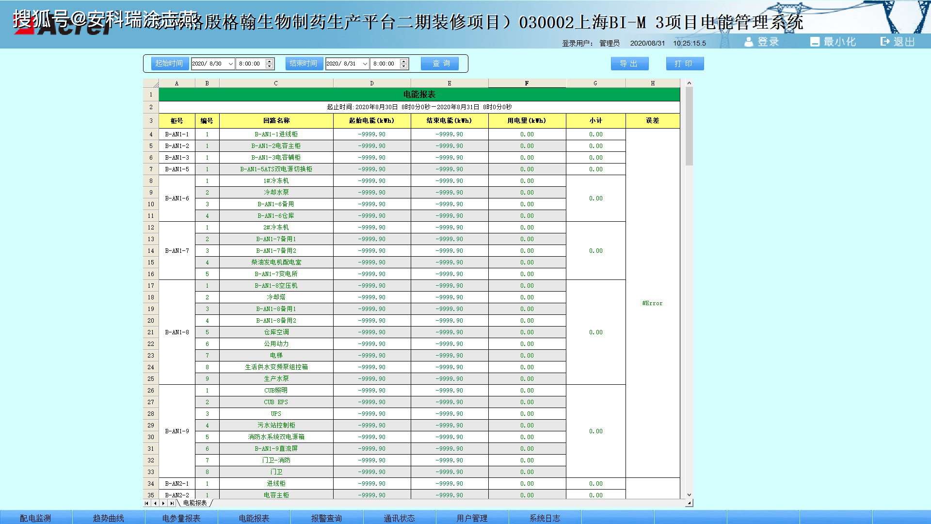Click the login user icon
The image size is (931, 524).
point(749,42)
